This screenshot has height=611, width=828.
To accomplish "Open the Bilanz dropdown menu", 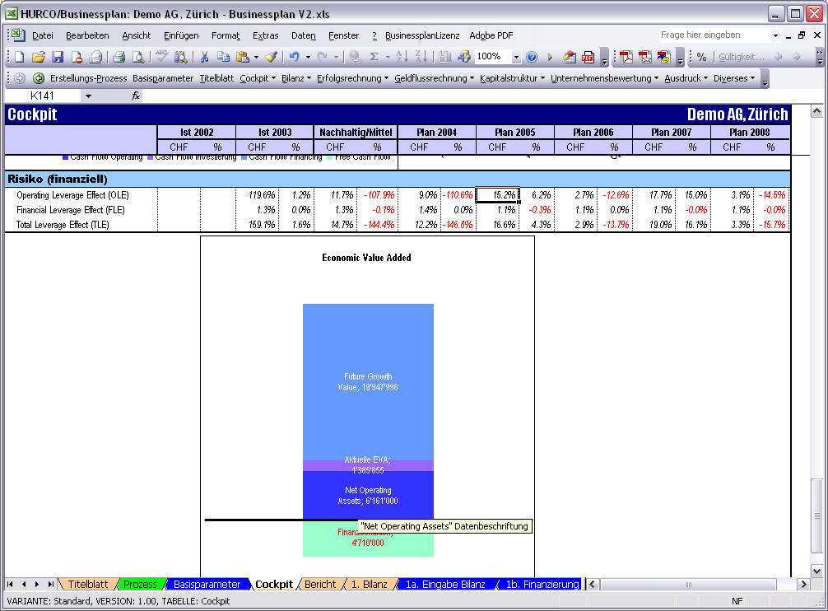I will [295, 78].
